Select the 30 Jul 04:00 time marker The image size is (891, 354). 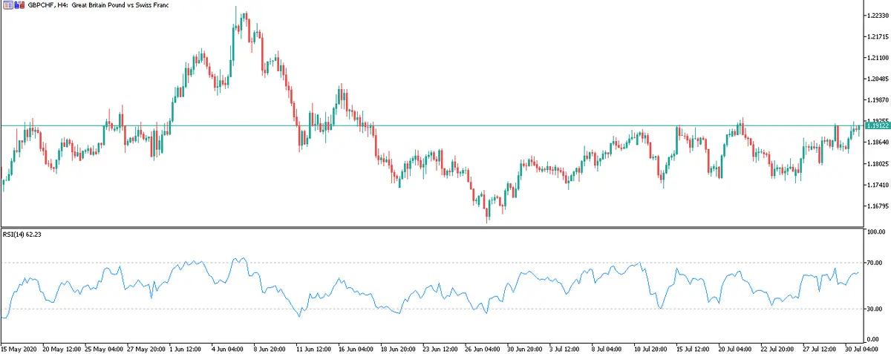click(x=862, y=347)
